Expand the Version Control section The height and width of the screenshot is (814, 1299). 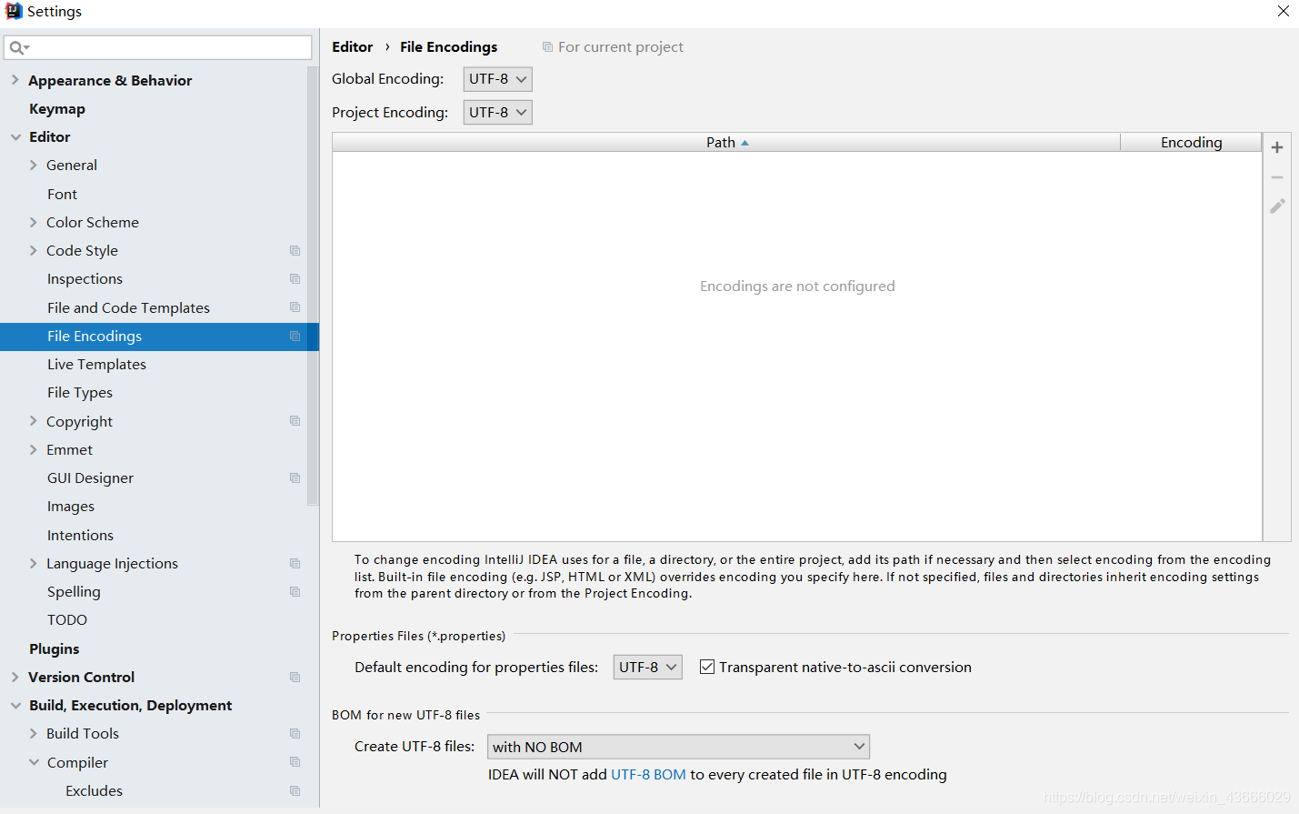coord(15,677)
